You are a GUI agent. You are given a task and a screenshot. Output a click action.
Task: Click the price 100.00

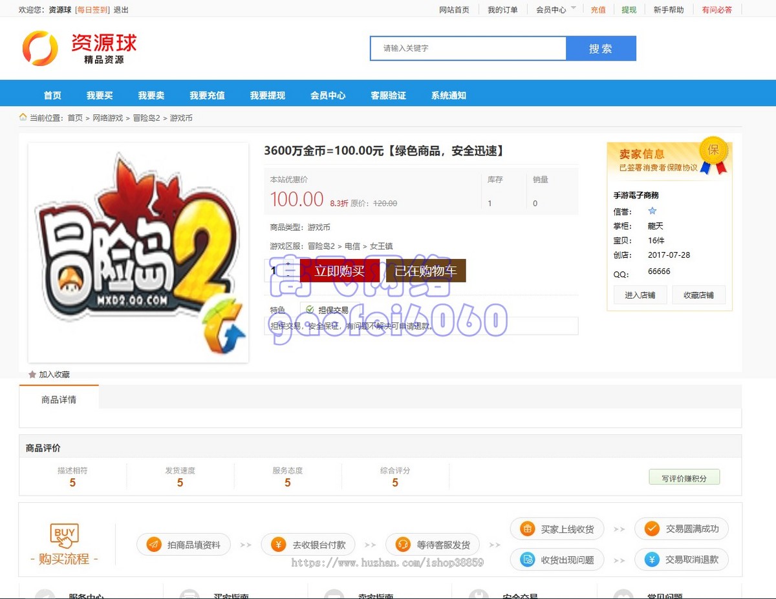297,199
